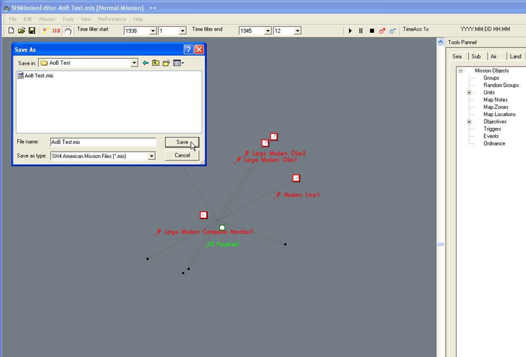The image size is (526, 357).
Task: Increase time acceleration with red clock icon
Action: tap(382, 30)
